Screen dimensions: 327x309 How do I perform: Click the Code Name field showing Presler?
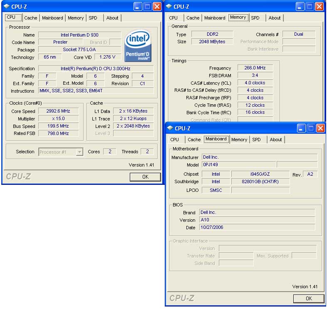pyautogui.click(x=60, y=42)
